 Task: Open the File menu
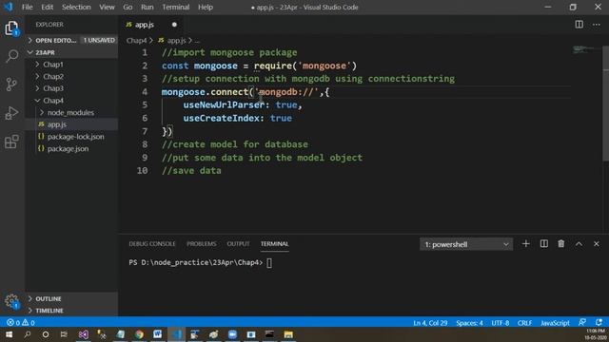point(28,7)
